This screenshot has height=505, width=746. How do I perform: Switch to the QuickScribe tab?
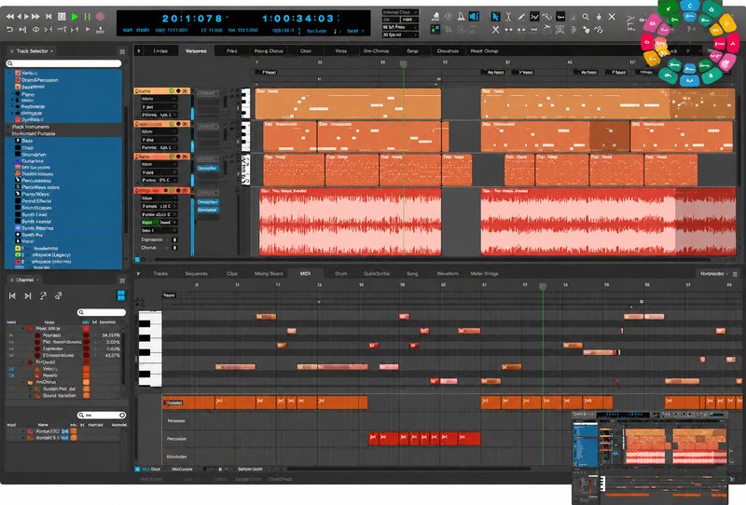pos(377,273)
